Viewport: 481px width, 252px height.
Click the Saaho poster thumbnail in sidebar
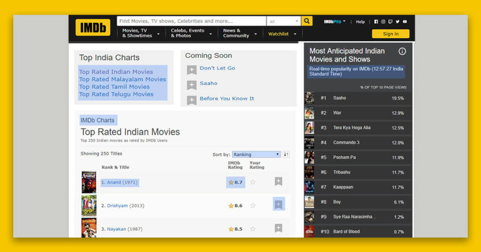(309, 98)
